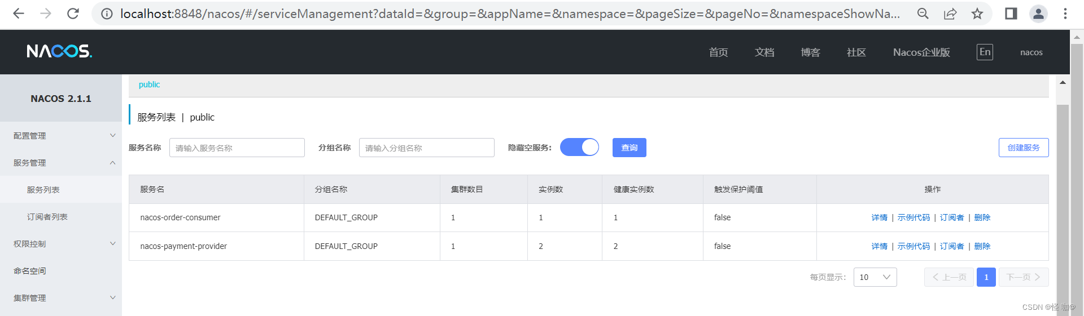Click the 查询 search button

click(x=630, y=148)
